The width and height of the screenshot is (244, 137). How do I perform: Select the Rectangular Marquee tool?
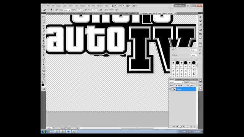point(43,20)
